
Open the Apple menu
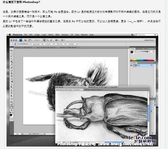click(10, 34)
